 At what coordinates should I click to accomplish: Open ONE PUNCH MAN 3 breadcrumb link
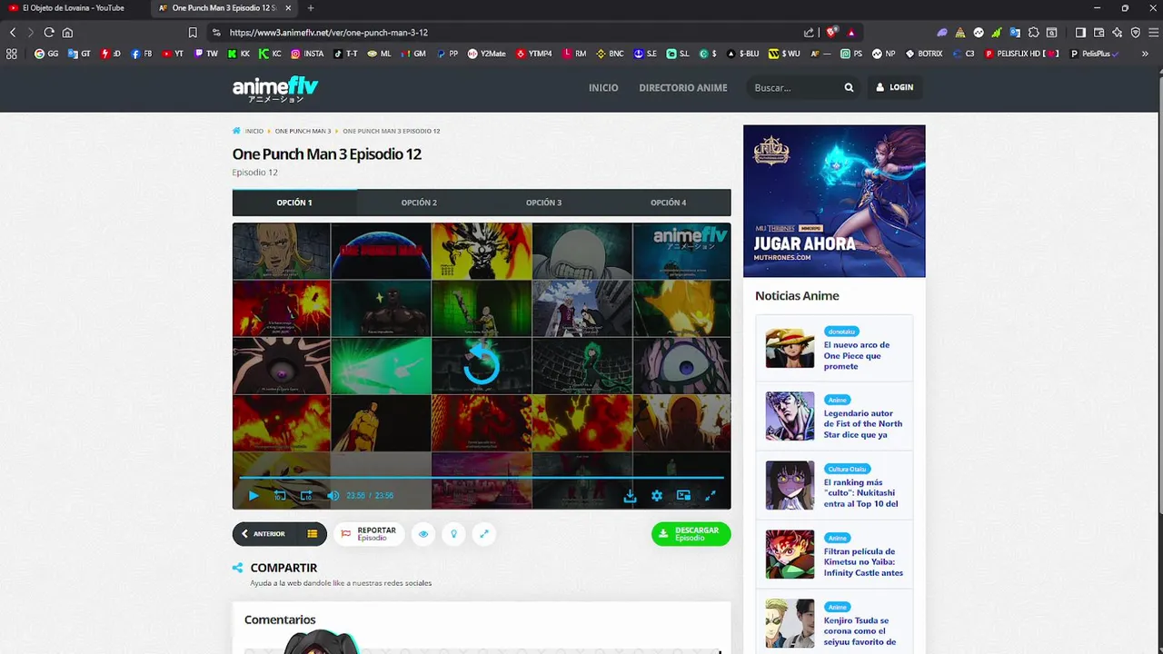[x=303, y=131]
